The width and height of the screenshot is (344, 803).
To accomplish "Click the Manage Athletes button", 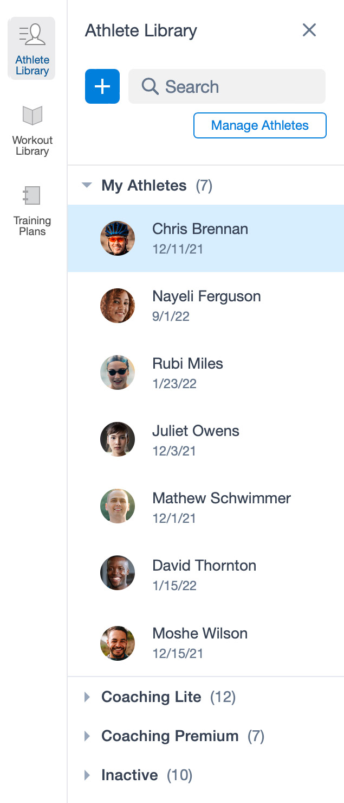I will click(x=259, y=125).
